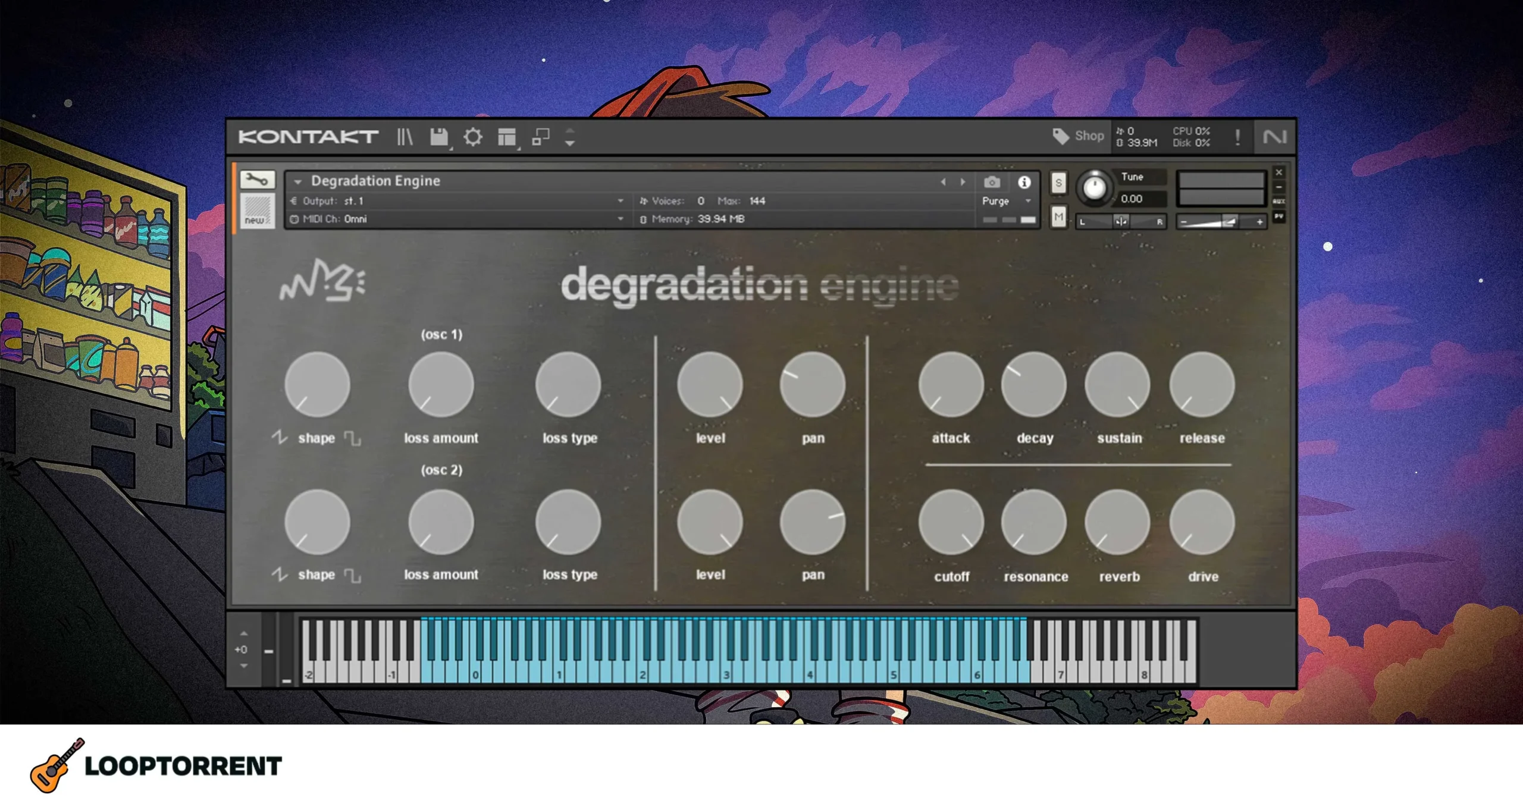1523x807 pixels.
Task: Toggle the Solo S button
Action: coord(1058,183)
